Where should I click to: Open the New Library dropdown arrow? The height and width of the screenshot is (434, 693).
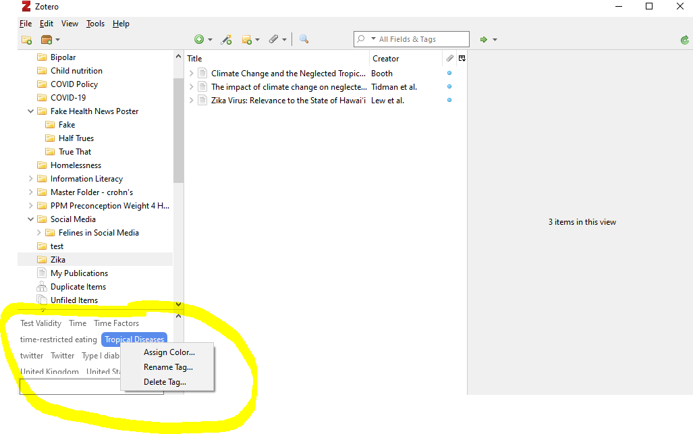tap(58, 40)
